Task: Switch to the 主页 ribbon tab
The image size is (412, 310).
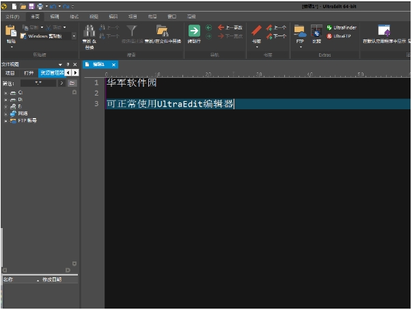Action: pyautogui.click(x=35, y=16)
